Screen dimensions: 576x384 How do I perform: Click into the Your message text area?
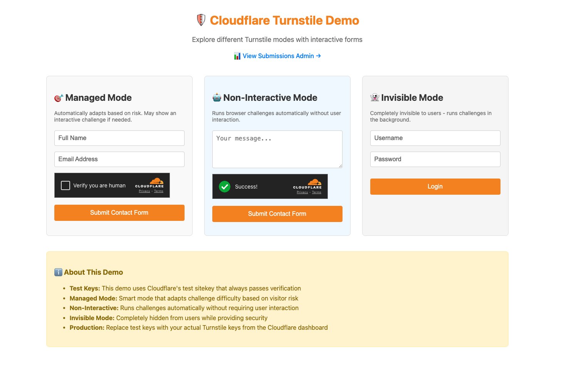tap(277, 149)
